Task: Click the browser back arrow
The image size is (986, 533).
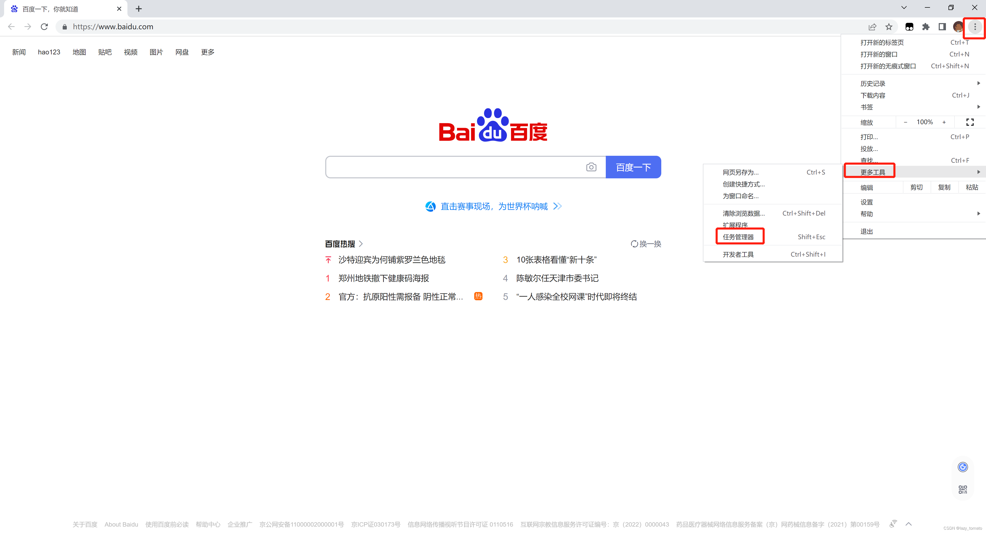Action: 11,26
